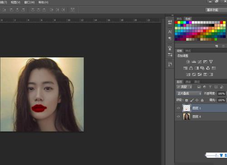Add a Brightness/Contrast adjustment (sun icon)

tap(188, 61)
